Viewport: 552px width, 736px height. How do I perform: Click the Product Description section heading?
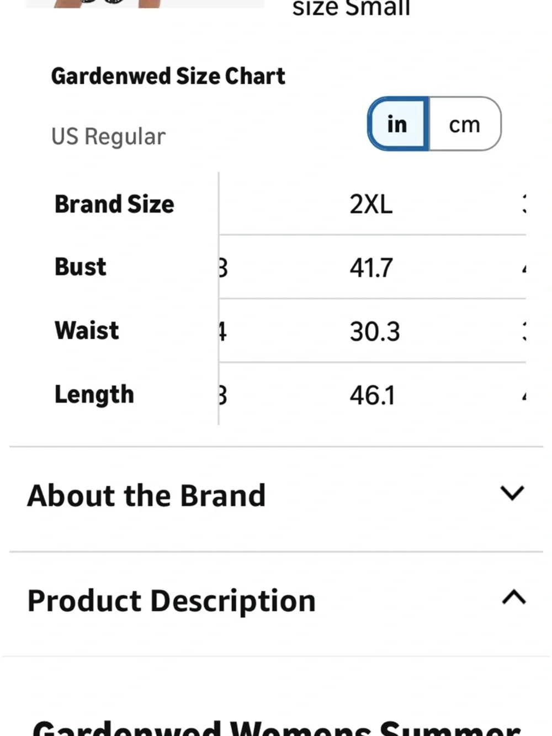(171, 600)
